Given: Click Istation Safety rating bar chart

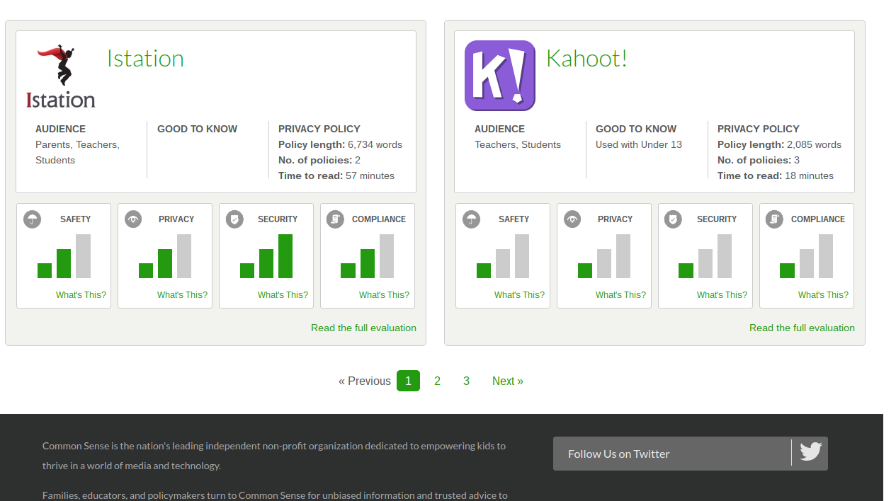Looking at the screenshot, I should pos(64,256).
